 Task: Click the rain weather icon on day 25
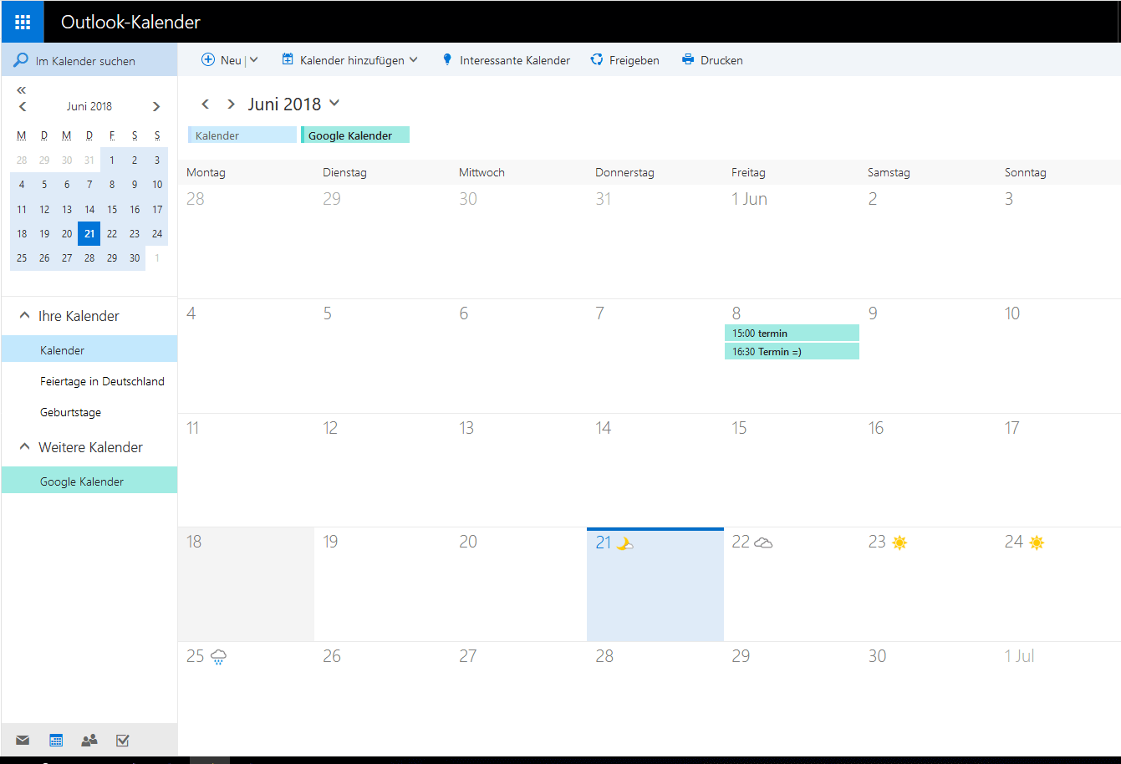218,657
